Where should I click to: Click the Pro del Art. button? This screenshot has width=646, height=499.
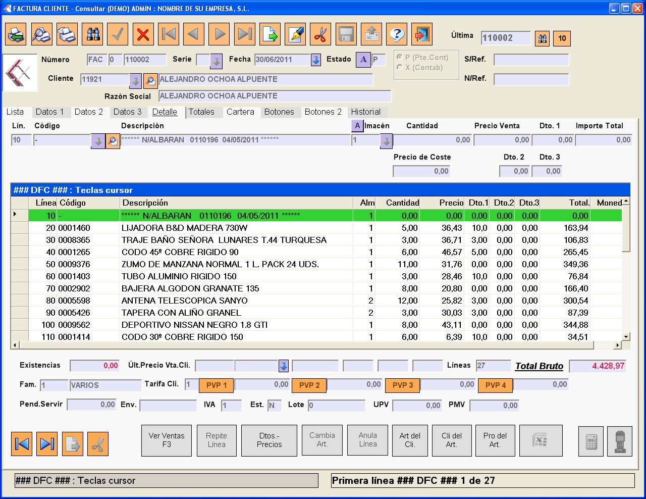tap(495, 440)
